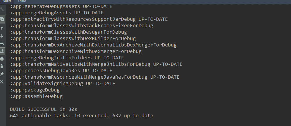Viewport: 291px width, 126px height.
Task: Click the 642 actionable tasks summary line
Action: click(x=82, y=115)
